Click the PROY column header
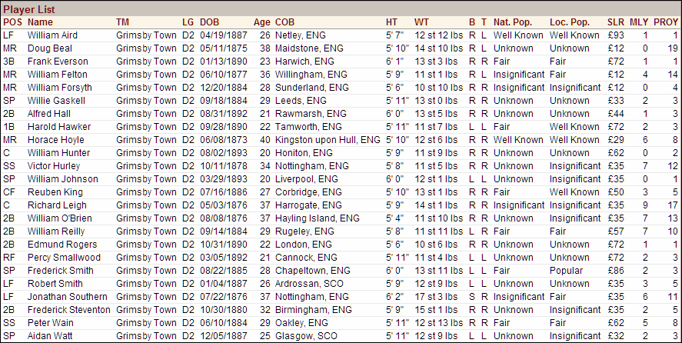The image size is (682, 343). (x=666, y=22)
